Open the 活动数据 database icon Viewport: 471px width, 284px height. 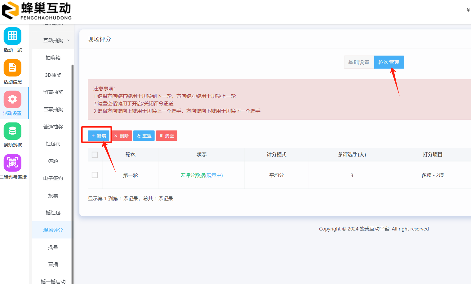pyautogui.click(x=12, y=131)
